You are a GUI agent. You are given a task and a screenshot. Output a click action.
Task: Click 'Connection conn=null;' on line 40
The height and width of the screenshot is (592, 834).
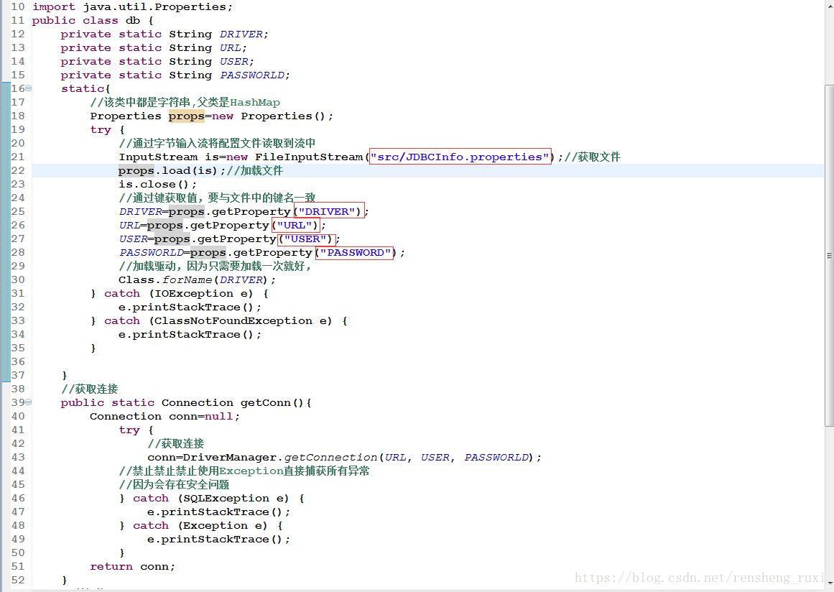pyautogui.click(x=165, y=417)
